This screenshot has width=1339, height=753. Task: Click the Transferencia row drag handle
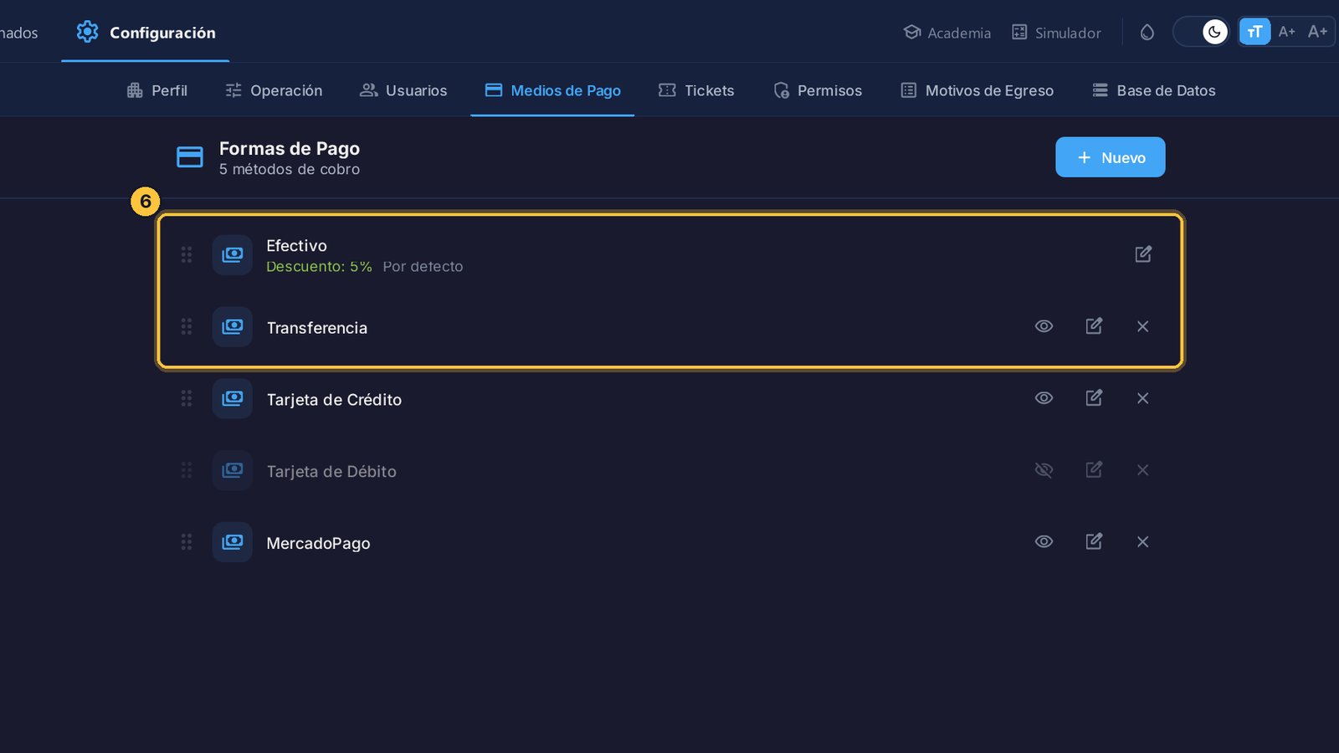(187, 326)
